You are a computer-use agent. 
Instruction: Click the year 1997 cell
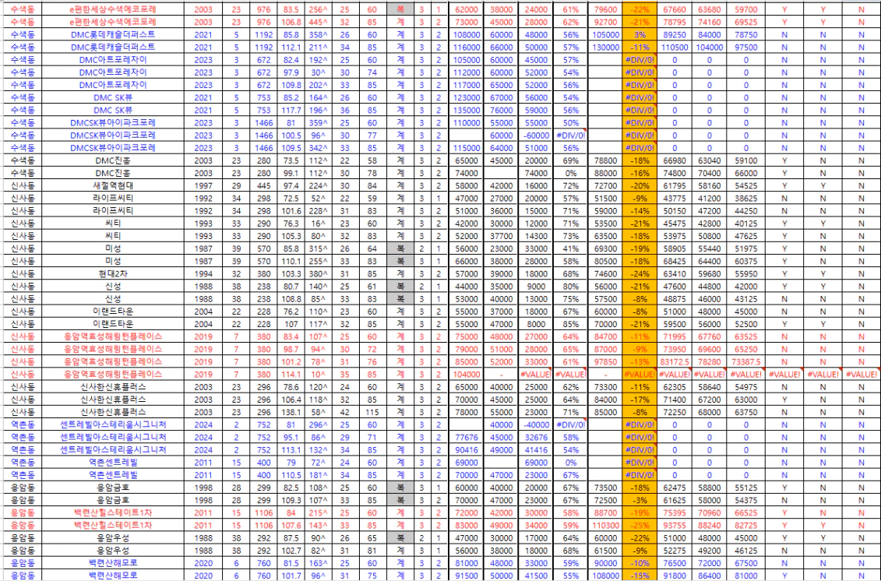click(203, 186)
